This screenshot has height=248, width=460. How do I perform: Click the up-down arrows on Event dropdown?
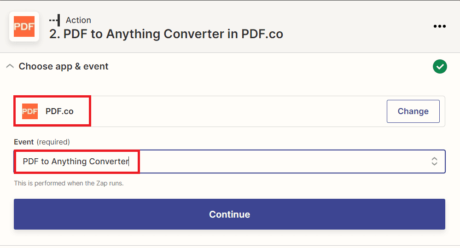[434, 161]
